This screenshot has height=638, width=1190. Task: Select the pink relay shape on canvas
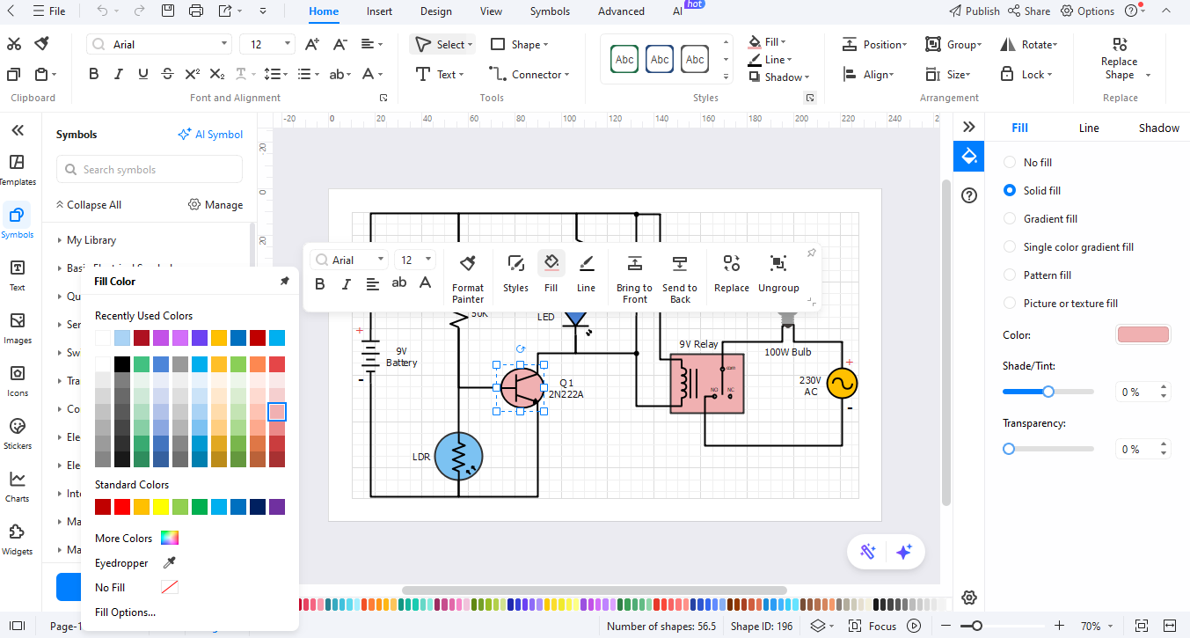(x=707, y=384)
